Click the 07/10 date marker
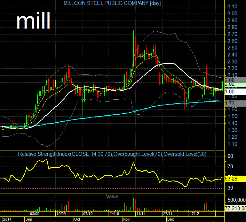The image size is (246, 222). pyautogui.click(x=88, y=214)
